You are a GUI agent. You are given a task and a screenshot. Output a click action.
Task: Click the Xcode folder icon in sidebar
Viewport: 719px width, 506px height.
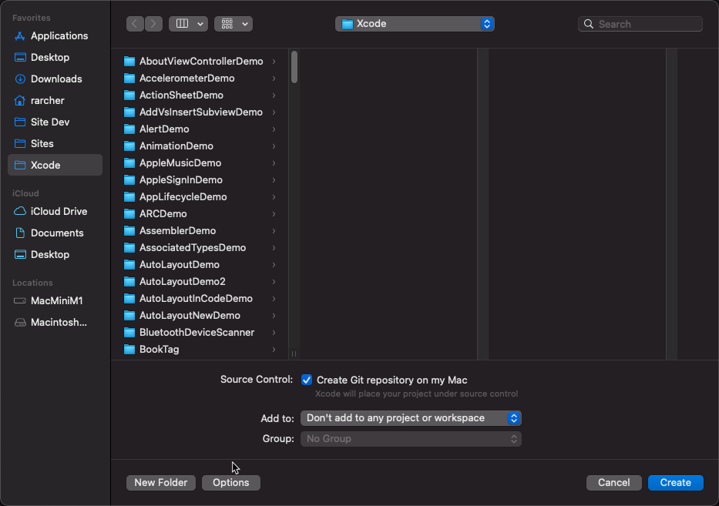point(20,165)
